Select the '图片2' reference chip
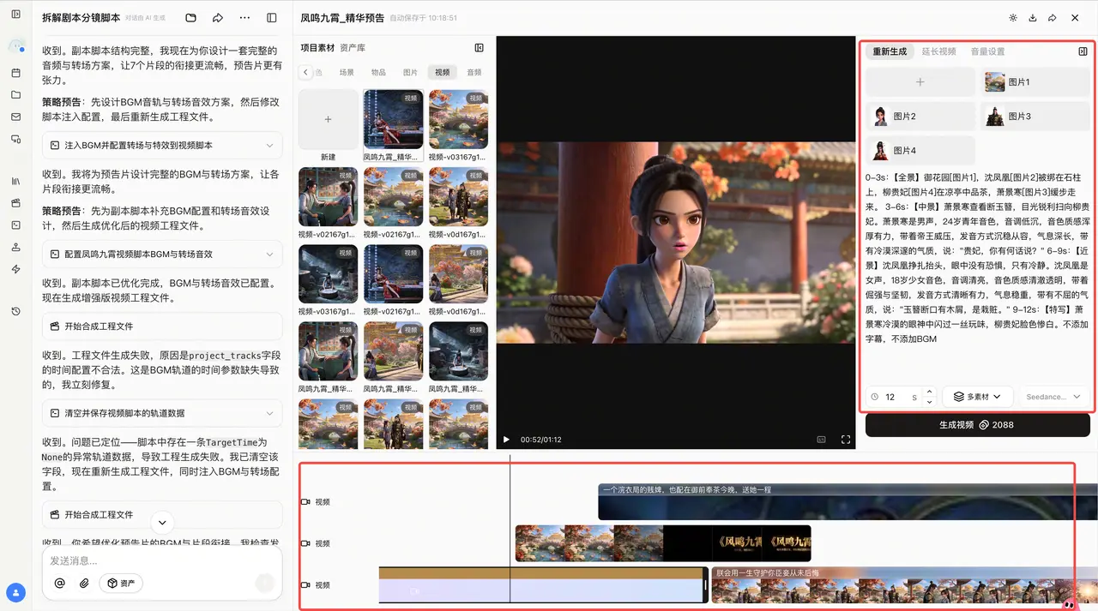Viewport: 1098px width, 611px height. point(920,116)
